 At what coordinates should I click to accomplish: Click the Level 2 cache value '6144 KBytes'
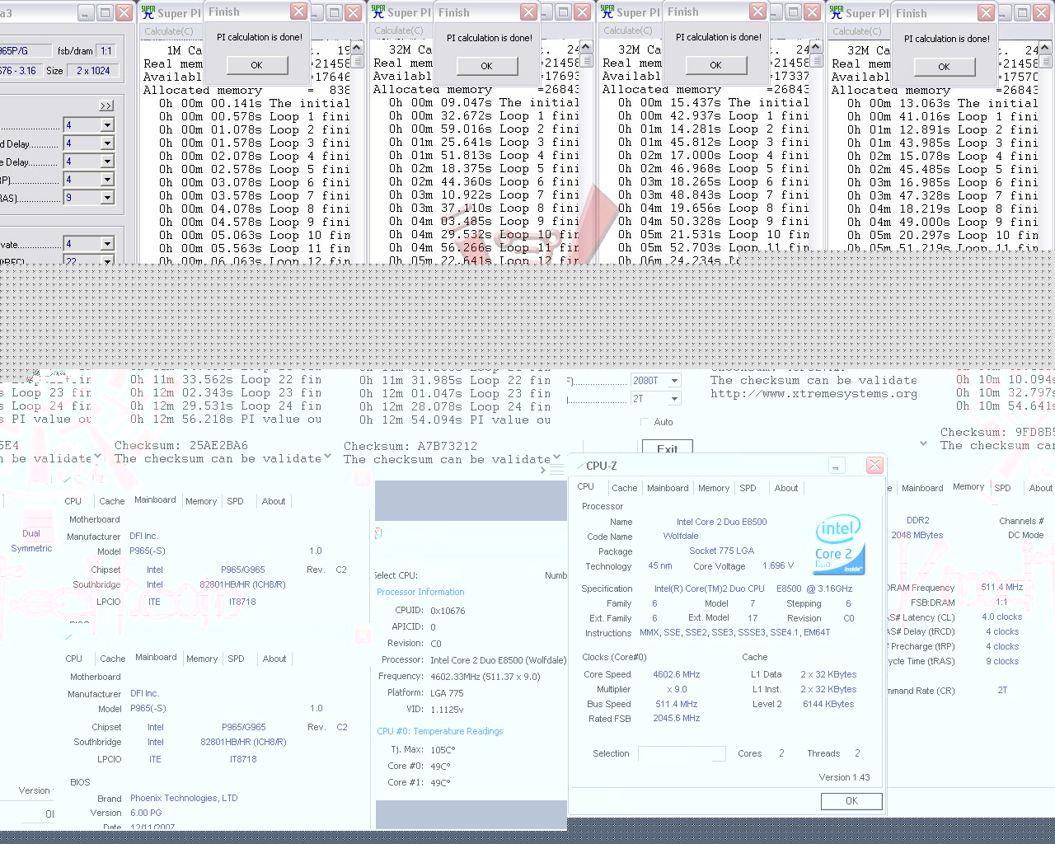[x=828, y=704]
